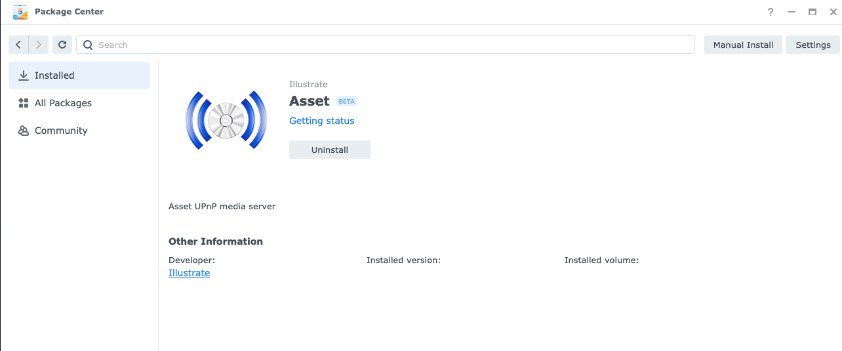Click the BETA badge beside Asset

pyautogui.click(x=346, y=102)
